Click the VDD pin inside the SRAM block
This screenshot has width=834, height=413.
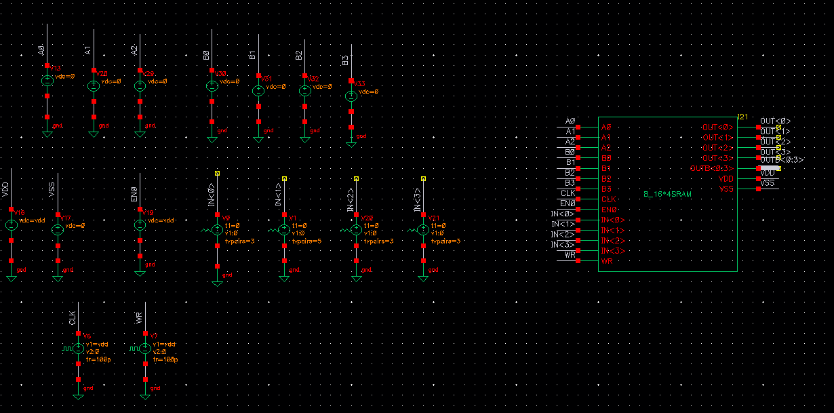(726, 179)
